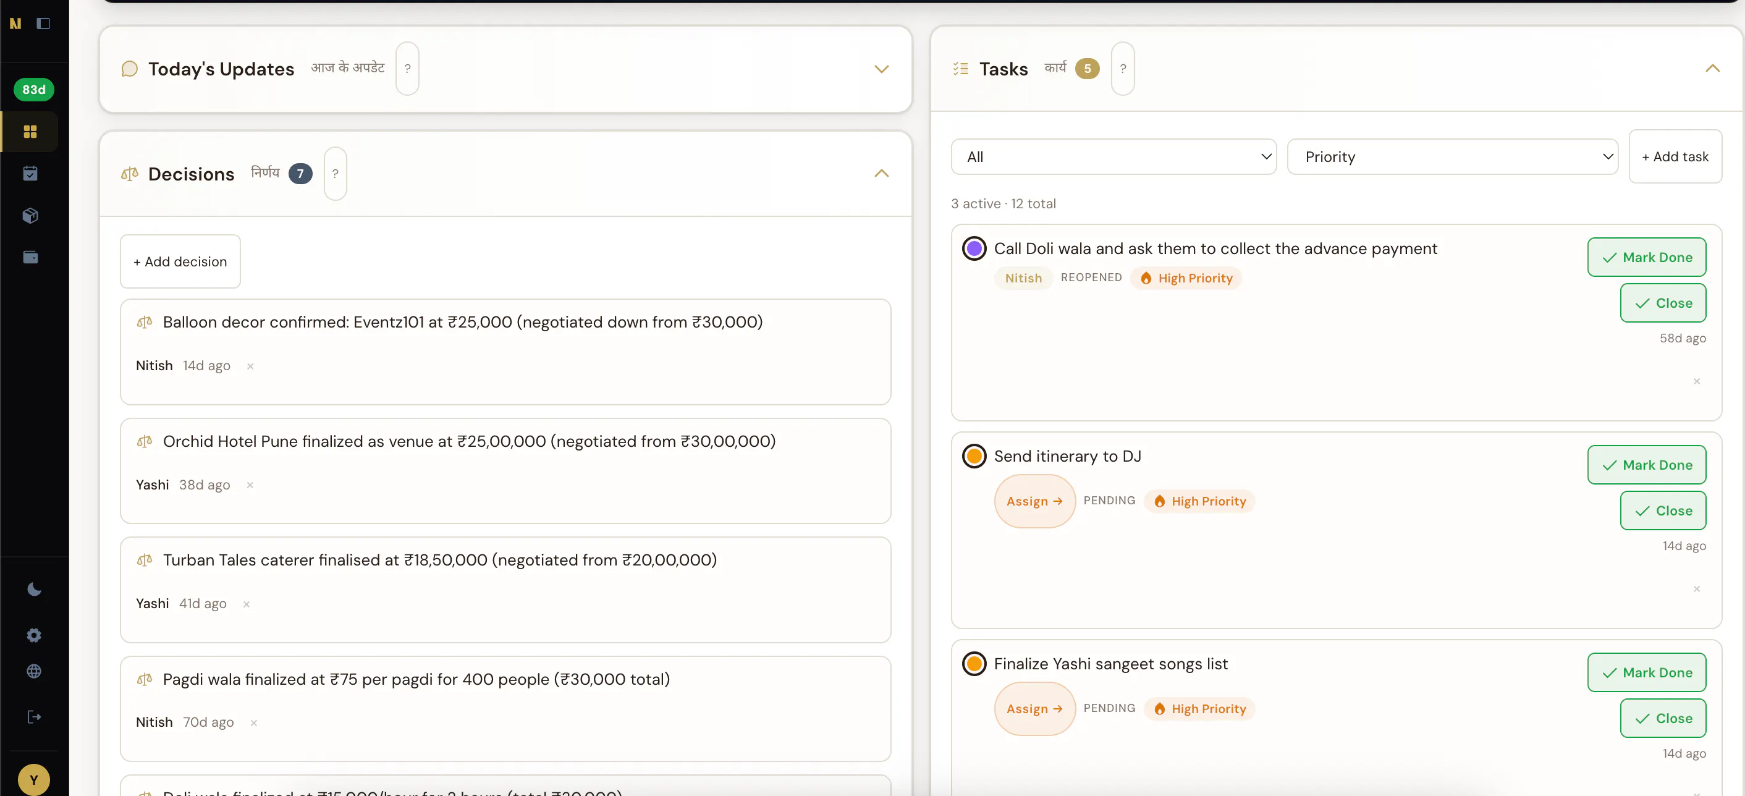
Task: Toggle the sidebar panel icon
Action: [43, 23]
